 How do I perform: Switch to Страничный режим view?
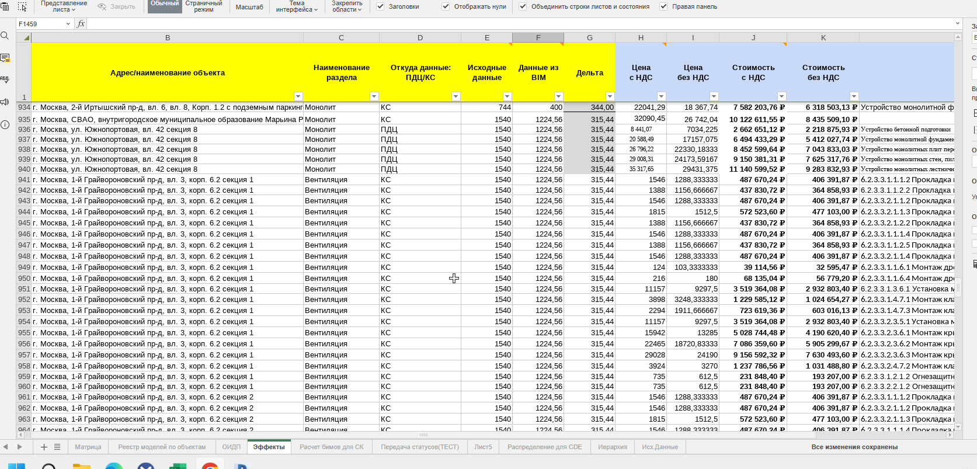pyautogui.click(x=204, y=6)
